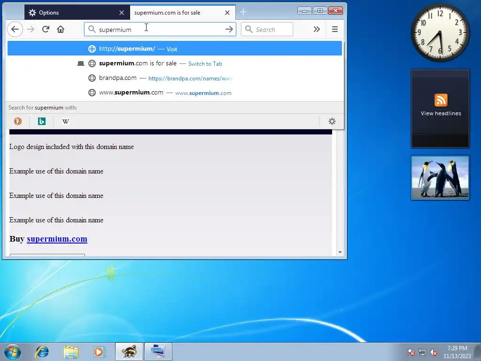Viewport: 481px width, 361px height.
Task: Click the penguins slideshow gadget thumbnail
Action: click(440, 178)
